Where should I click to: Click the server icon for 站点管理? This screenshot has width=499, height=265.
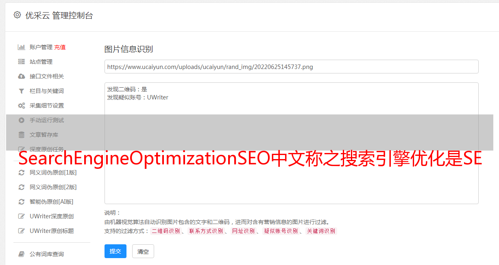22,62
